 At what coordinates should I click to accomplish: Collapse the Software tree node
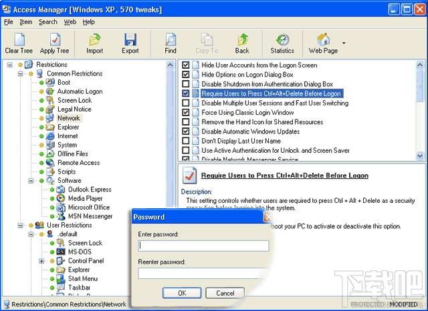(31, 181)
